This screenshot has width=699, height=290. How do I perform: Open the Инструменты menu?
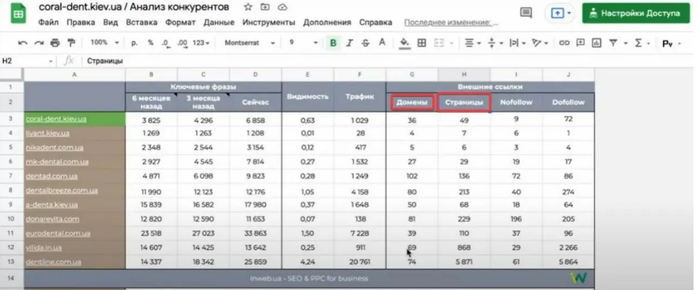click(269, 22)
